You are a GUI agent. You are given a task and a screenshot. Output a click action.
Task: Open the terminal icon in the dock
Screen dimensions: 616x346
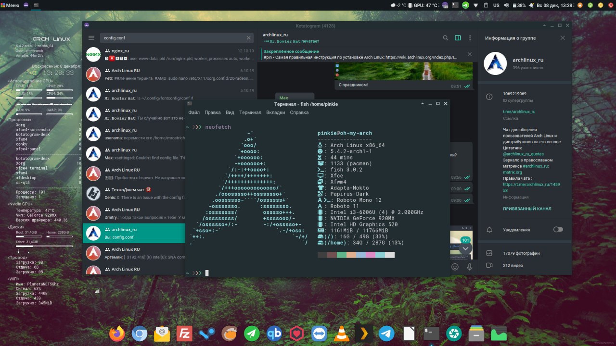(432, 333)
